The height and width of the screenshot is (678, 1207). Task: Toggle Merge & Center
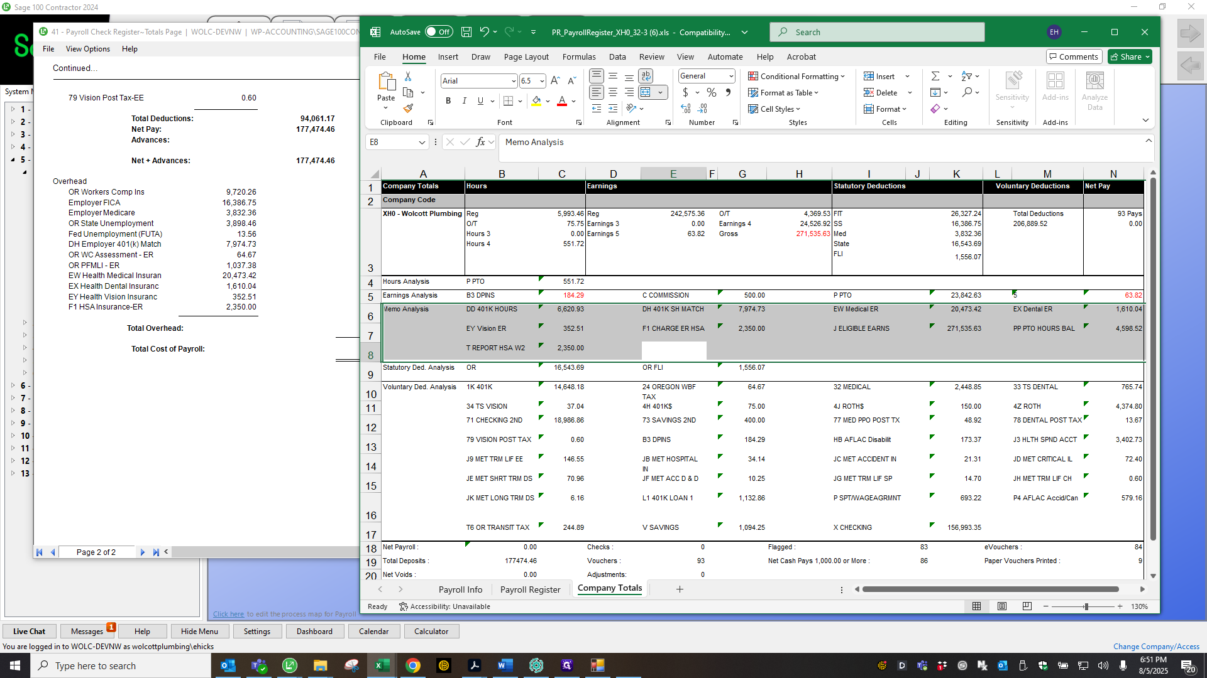point(646,92)
